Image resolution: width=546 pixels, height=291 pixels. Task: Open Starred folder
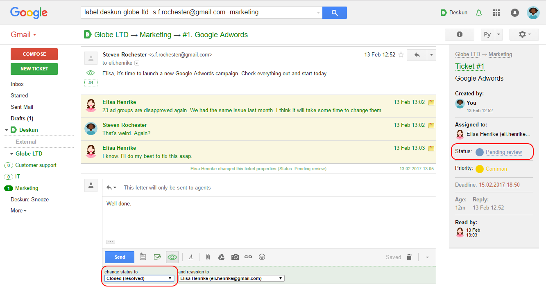(x=19, y=95)
